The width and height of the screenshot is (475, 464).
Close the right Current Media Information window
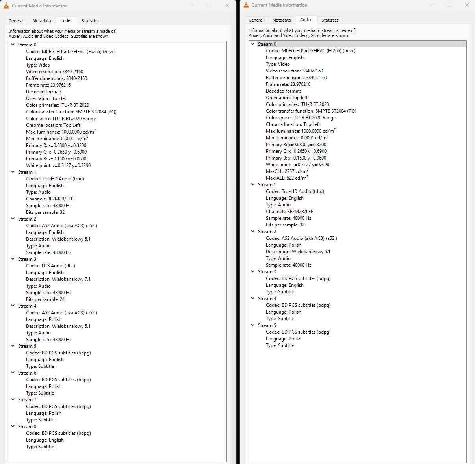[467, 5]
